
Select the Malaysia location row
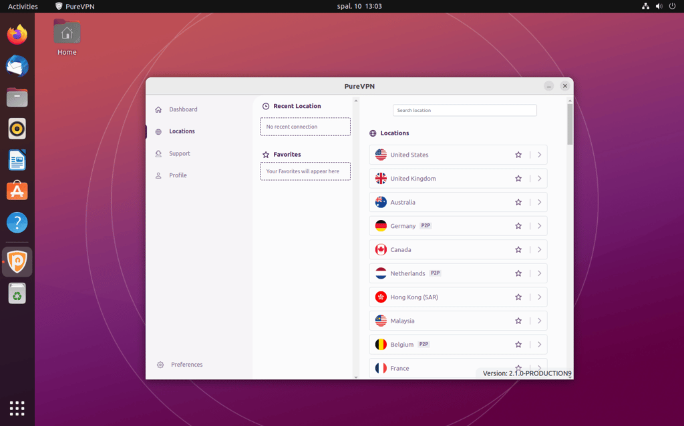[x=458, y=321]
